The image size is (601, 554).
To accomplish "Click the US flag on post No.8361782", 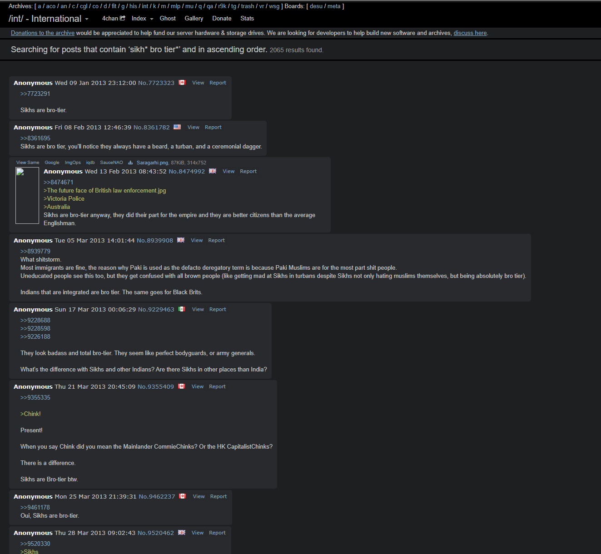I will pyautogui.click(x=177, y=127).
